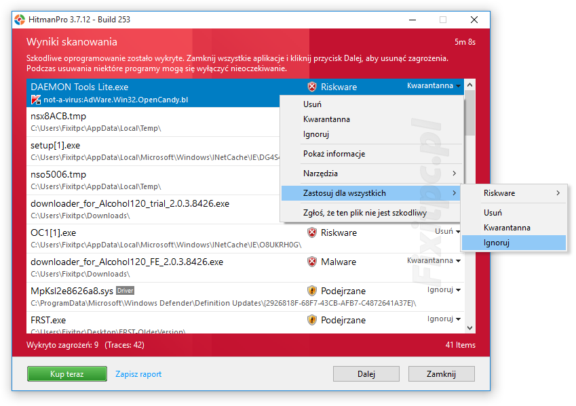Choose Usuń in the context menu
This screenshot has width=576, height=406.
370,104
